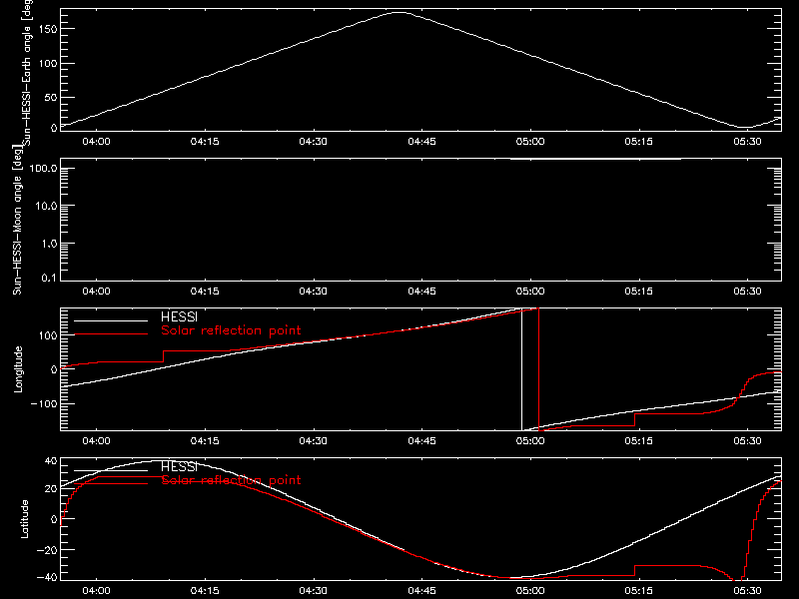Click the Latitude axis title
Screen dimensions: 799x599
(x=24, y=519)
